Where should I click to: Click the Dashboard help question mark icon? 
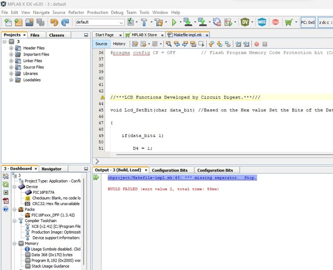tap(6, 209)
